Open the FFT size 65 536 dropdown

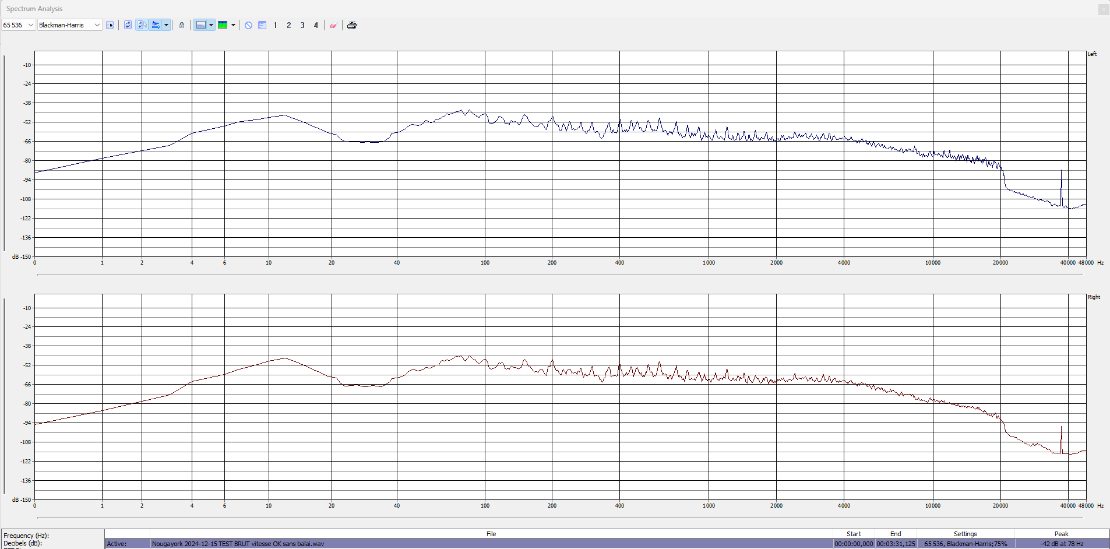click(x=31, y=25)
